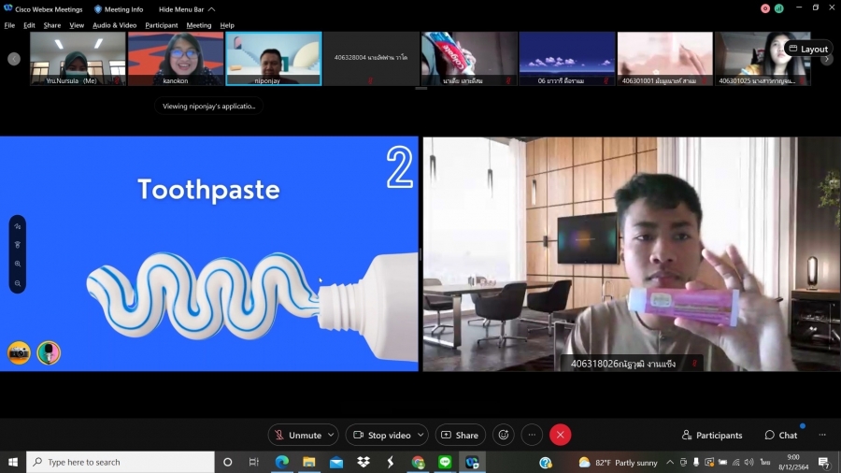Expand video options arrow beside Stop video
The image size is (841, 473).
[x=421, y=435]
